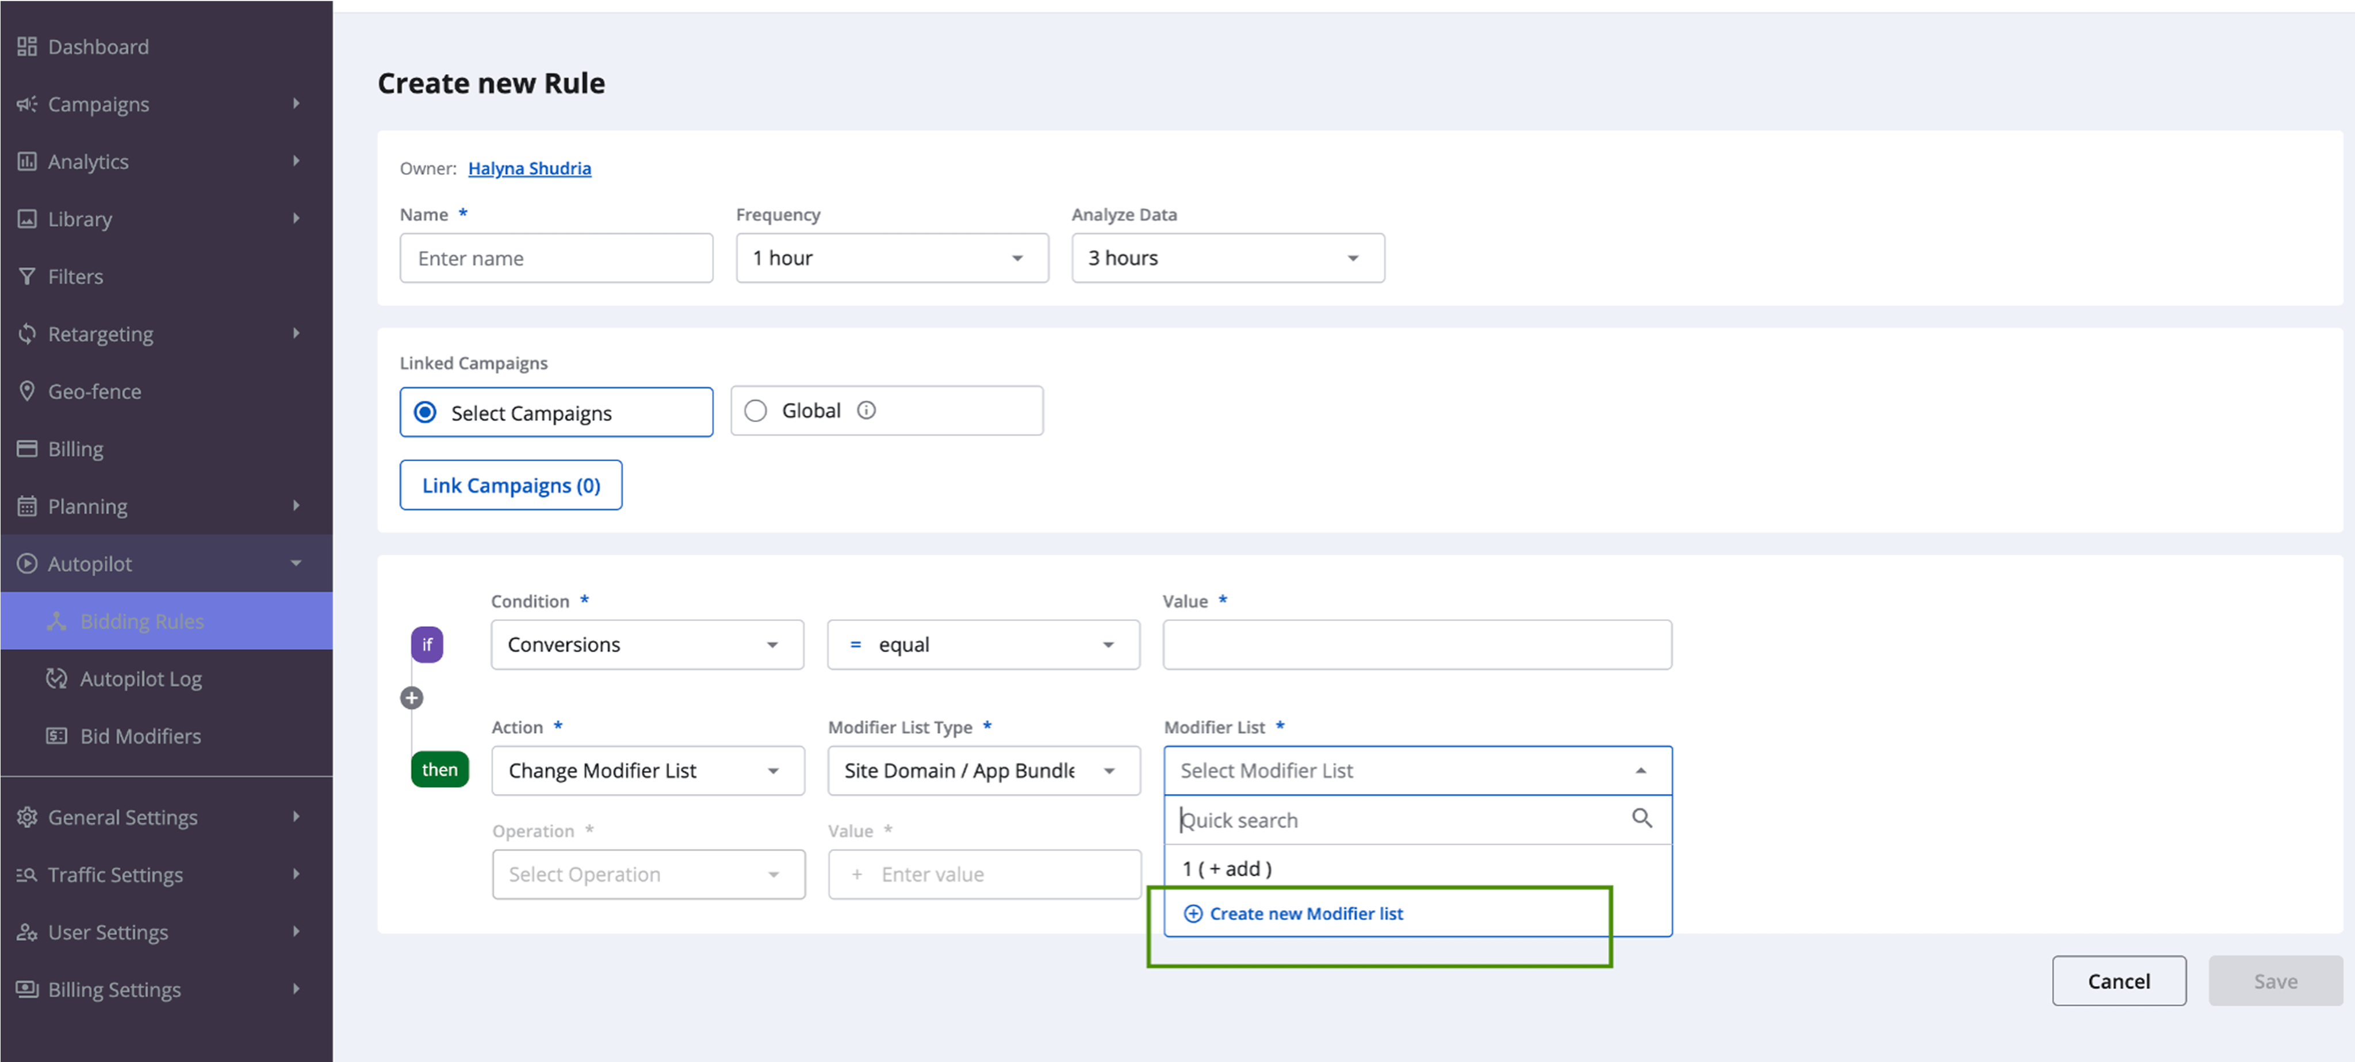2355x1062 pixels.
Task: Collapse the Autopilot sidebar arrow
Action: click(x=296, y=563)
